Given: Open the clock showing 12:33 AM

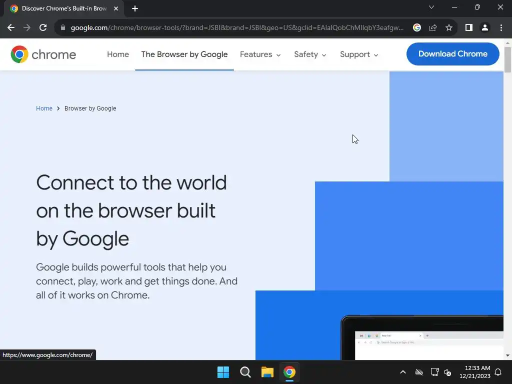Looking at the screenshot, I should [x=475, y=372].
